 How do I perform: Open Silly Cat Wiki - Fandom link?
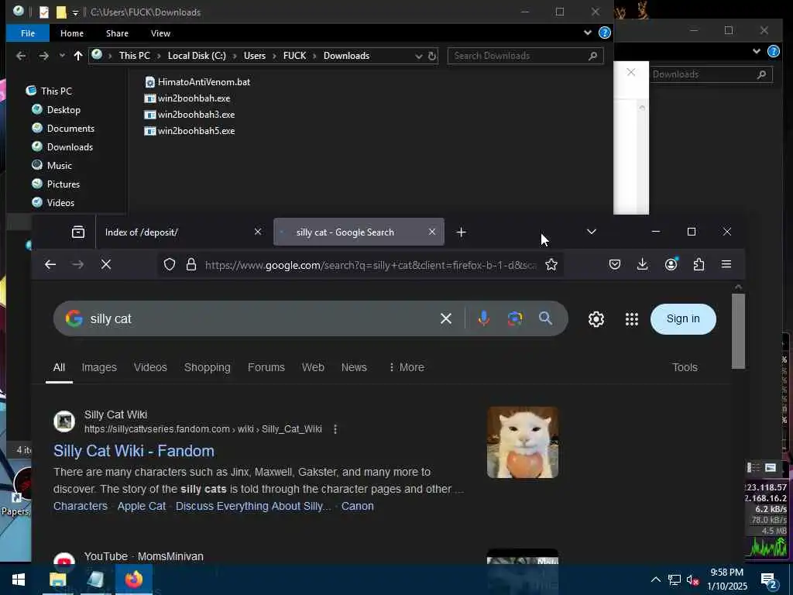134,451
